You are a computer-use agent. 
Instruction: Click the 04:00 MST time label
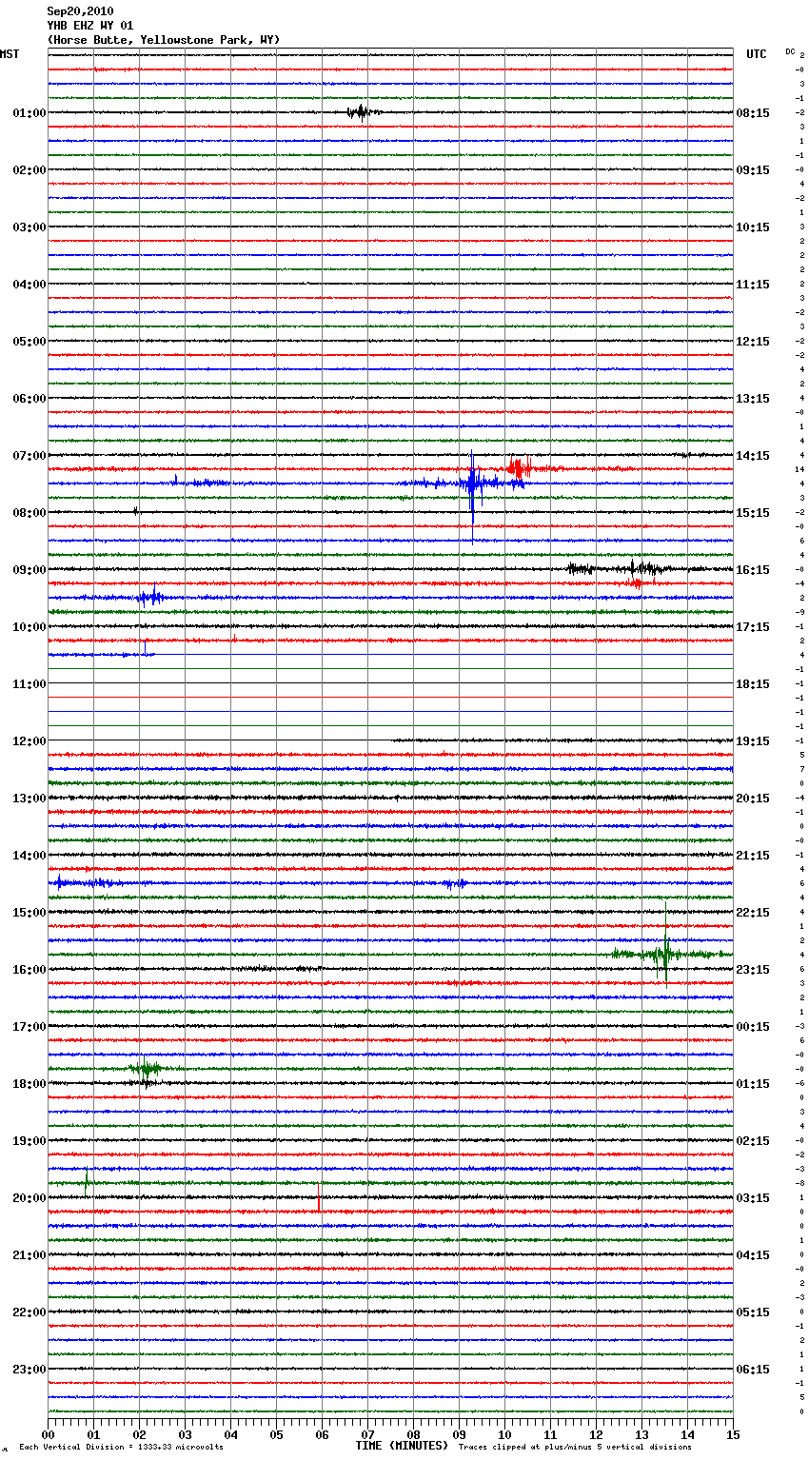click(30, 285)
